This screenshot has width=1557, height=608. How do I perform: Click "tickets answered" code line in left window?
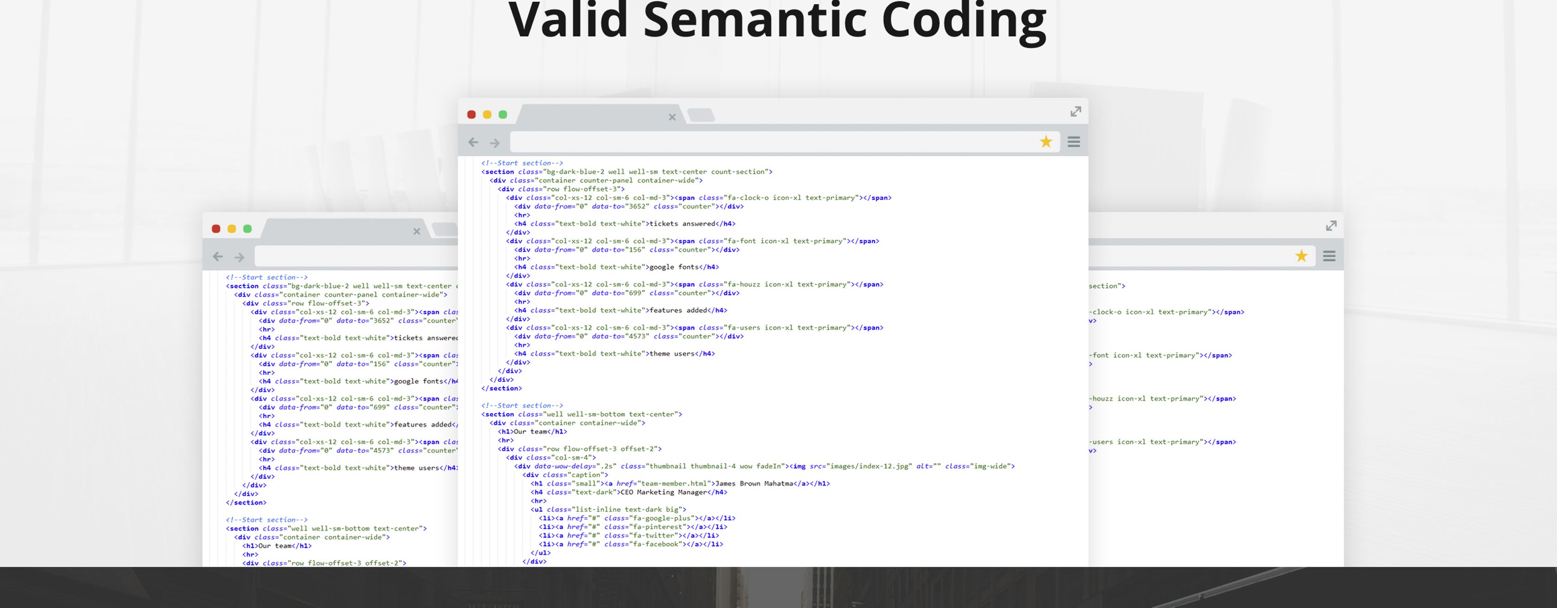click(x=358, y=338)
